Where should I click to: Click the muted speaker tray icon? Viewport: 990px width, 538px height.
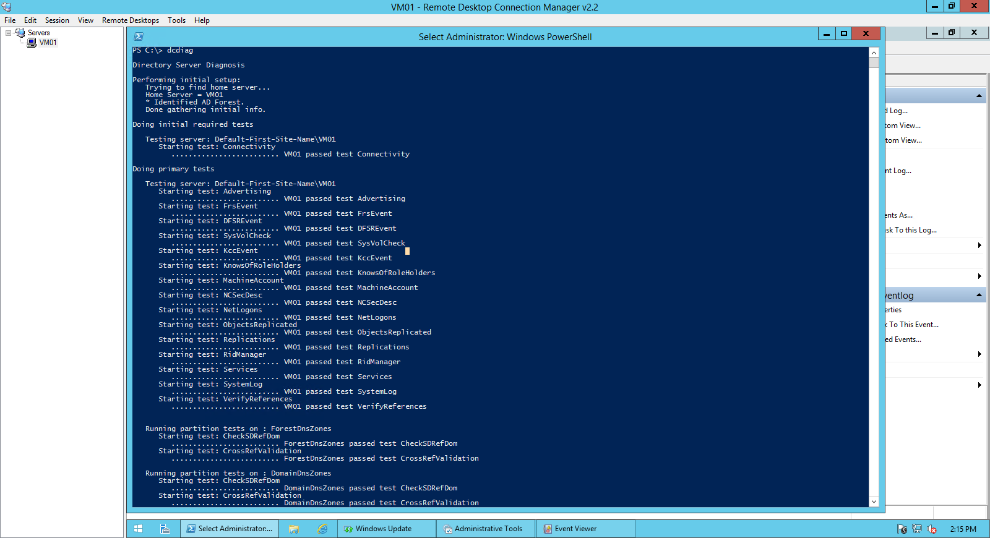tap(932, 529)
